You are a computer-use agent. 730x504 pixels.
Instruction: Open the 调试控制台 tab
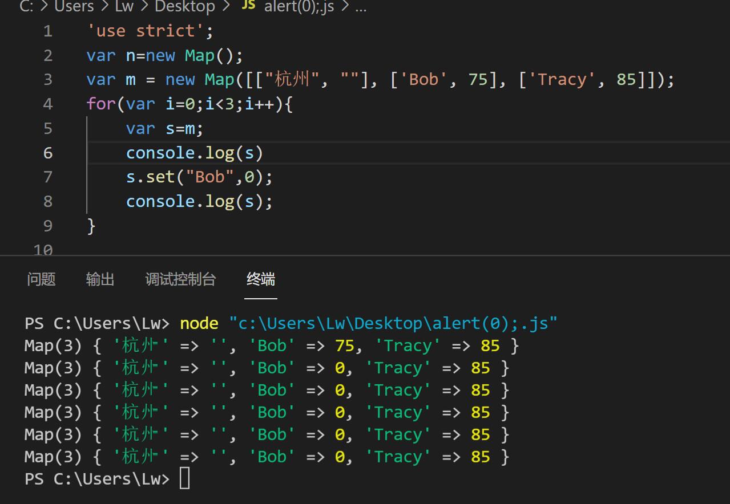[x=180, y=279]
